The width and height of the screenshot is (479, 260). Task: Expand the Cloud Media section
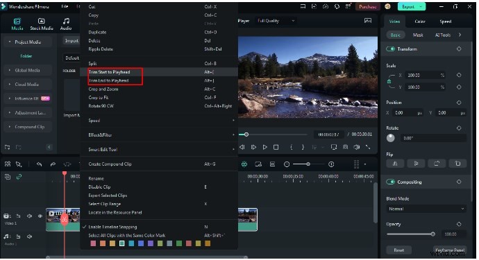pos(10,84)
